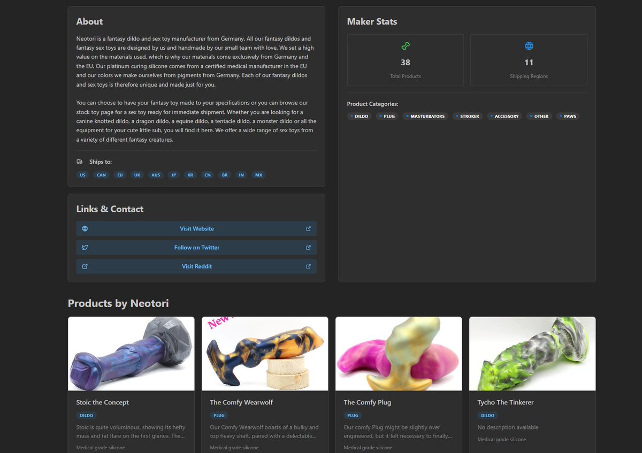642x453 pixels.
Task: Open the Comfy Plug product image
Action: (399, 354)
